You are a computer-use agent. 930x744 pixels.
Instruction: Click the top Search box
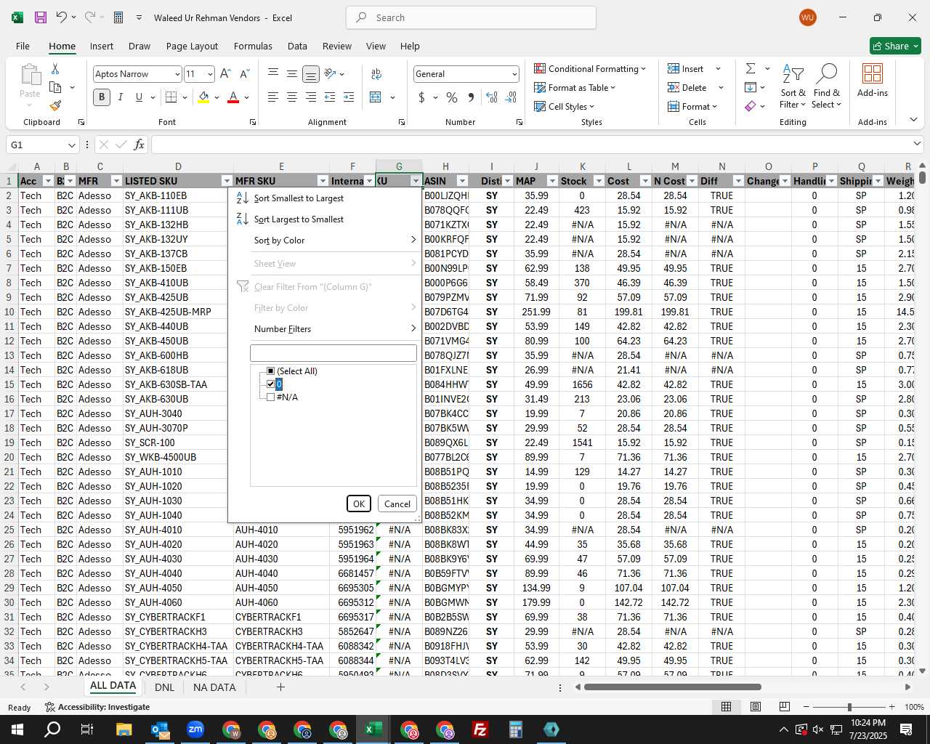pyautogui.click(x=471, y=17)
